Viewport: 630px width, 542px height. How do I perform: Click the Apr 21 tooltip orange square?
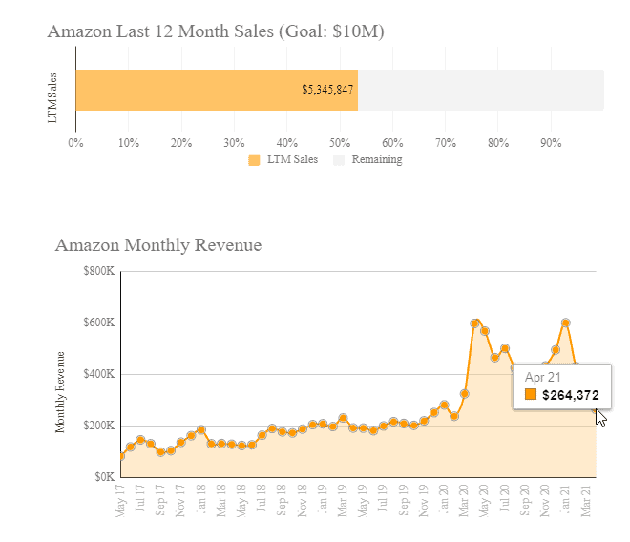click(531, 395)
